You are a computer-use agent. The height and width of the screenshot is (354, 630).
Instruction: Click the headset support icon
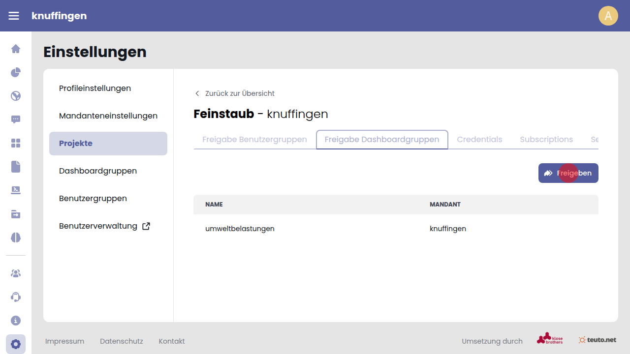pos(16,297)
